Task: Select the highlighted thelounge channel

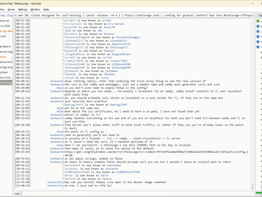Action: coord(6,82)
